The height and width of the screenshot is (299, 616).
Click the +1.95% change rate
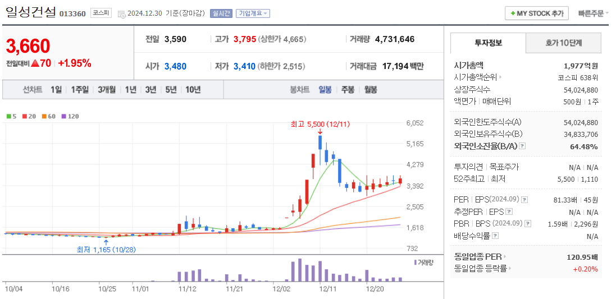pyautogui.click(x=75, y=63)
